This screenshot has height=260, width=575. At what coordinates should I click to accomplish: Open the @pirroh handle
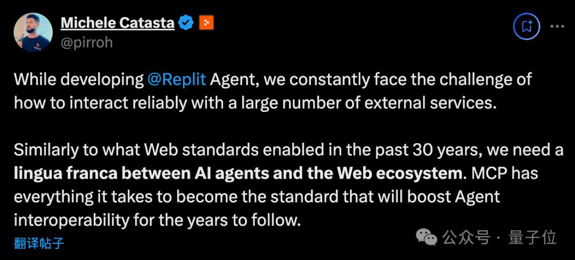point(87,43)
